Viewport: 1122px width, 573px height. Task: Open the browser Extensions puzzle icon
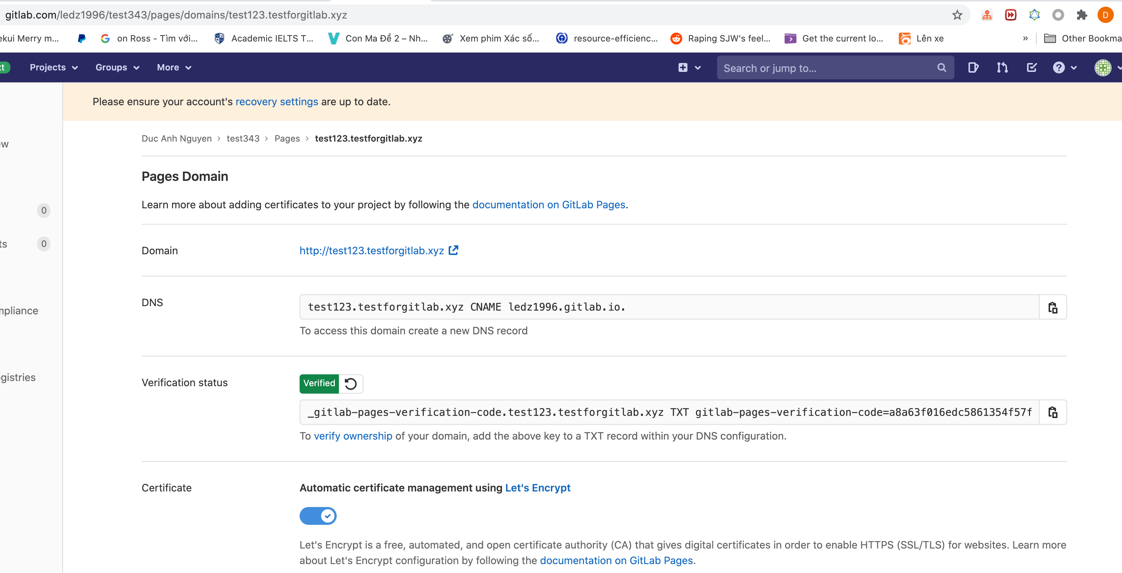[x=1082, y=15]
